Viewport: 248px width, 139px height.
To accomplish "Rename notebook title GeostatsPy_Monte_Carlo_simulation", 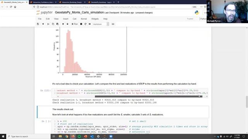I will click(79, 12).
